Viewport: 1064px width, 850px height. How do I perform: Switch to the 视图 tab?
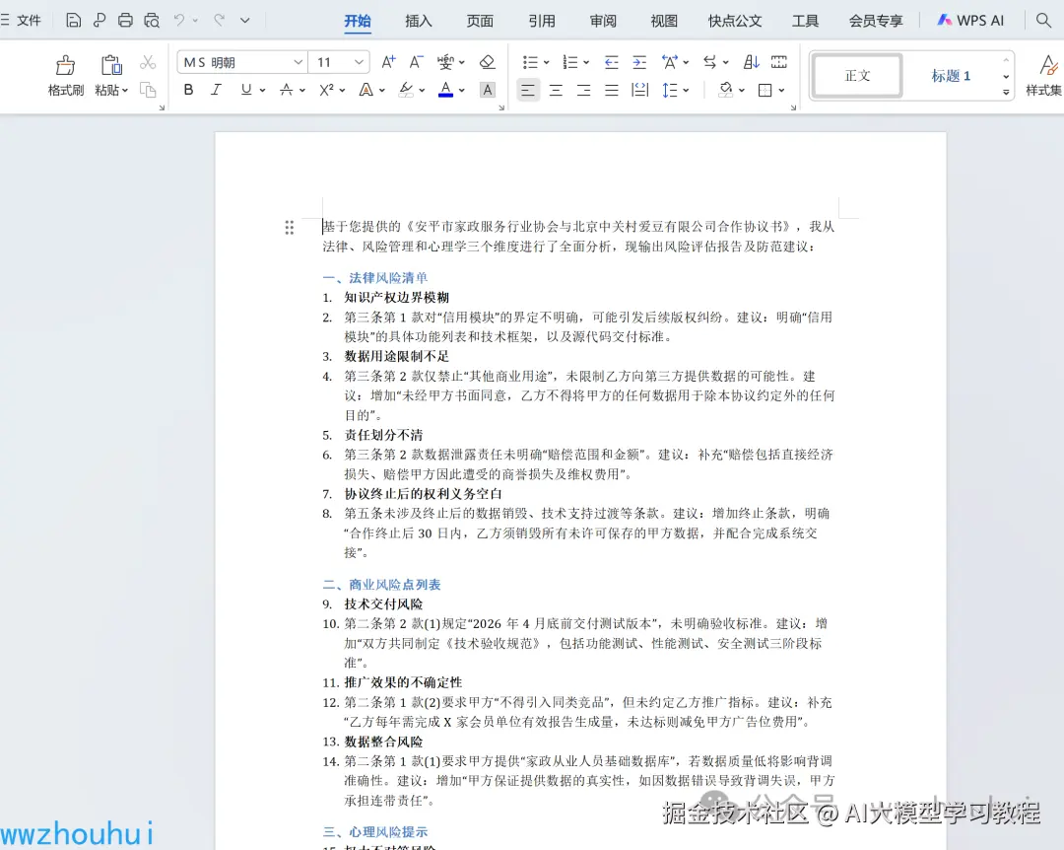tap(664, 21)
